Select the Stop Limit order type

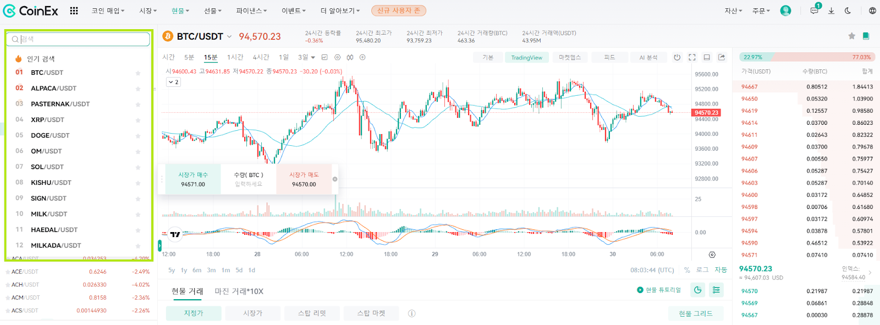pos(312,313)
